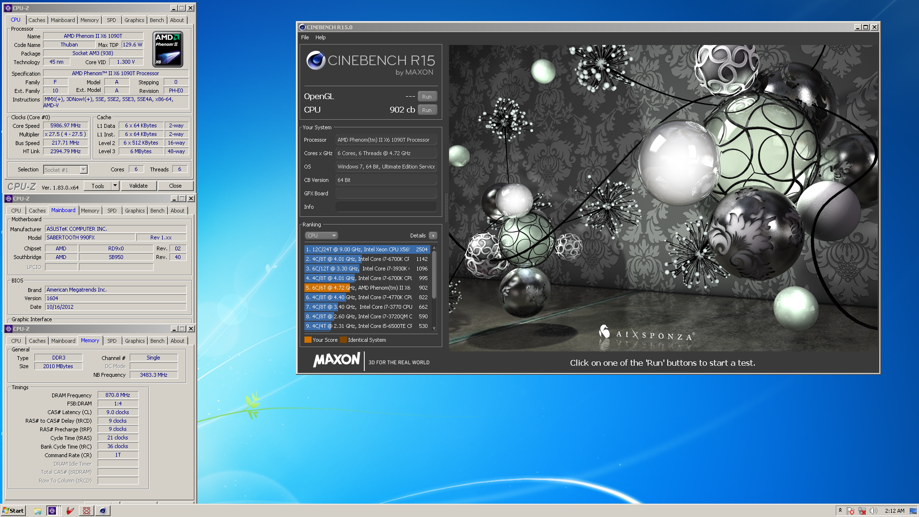
Task: Click the SABERTOOTH 990FX model field
Action: [x=90, y=237]
